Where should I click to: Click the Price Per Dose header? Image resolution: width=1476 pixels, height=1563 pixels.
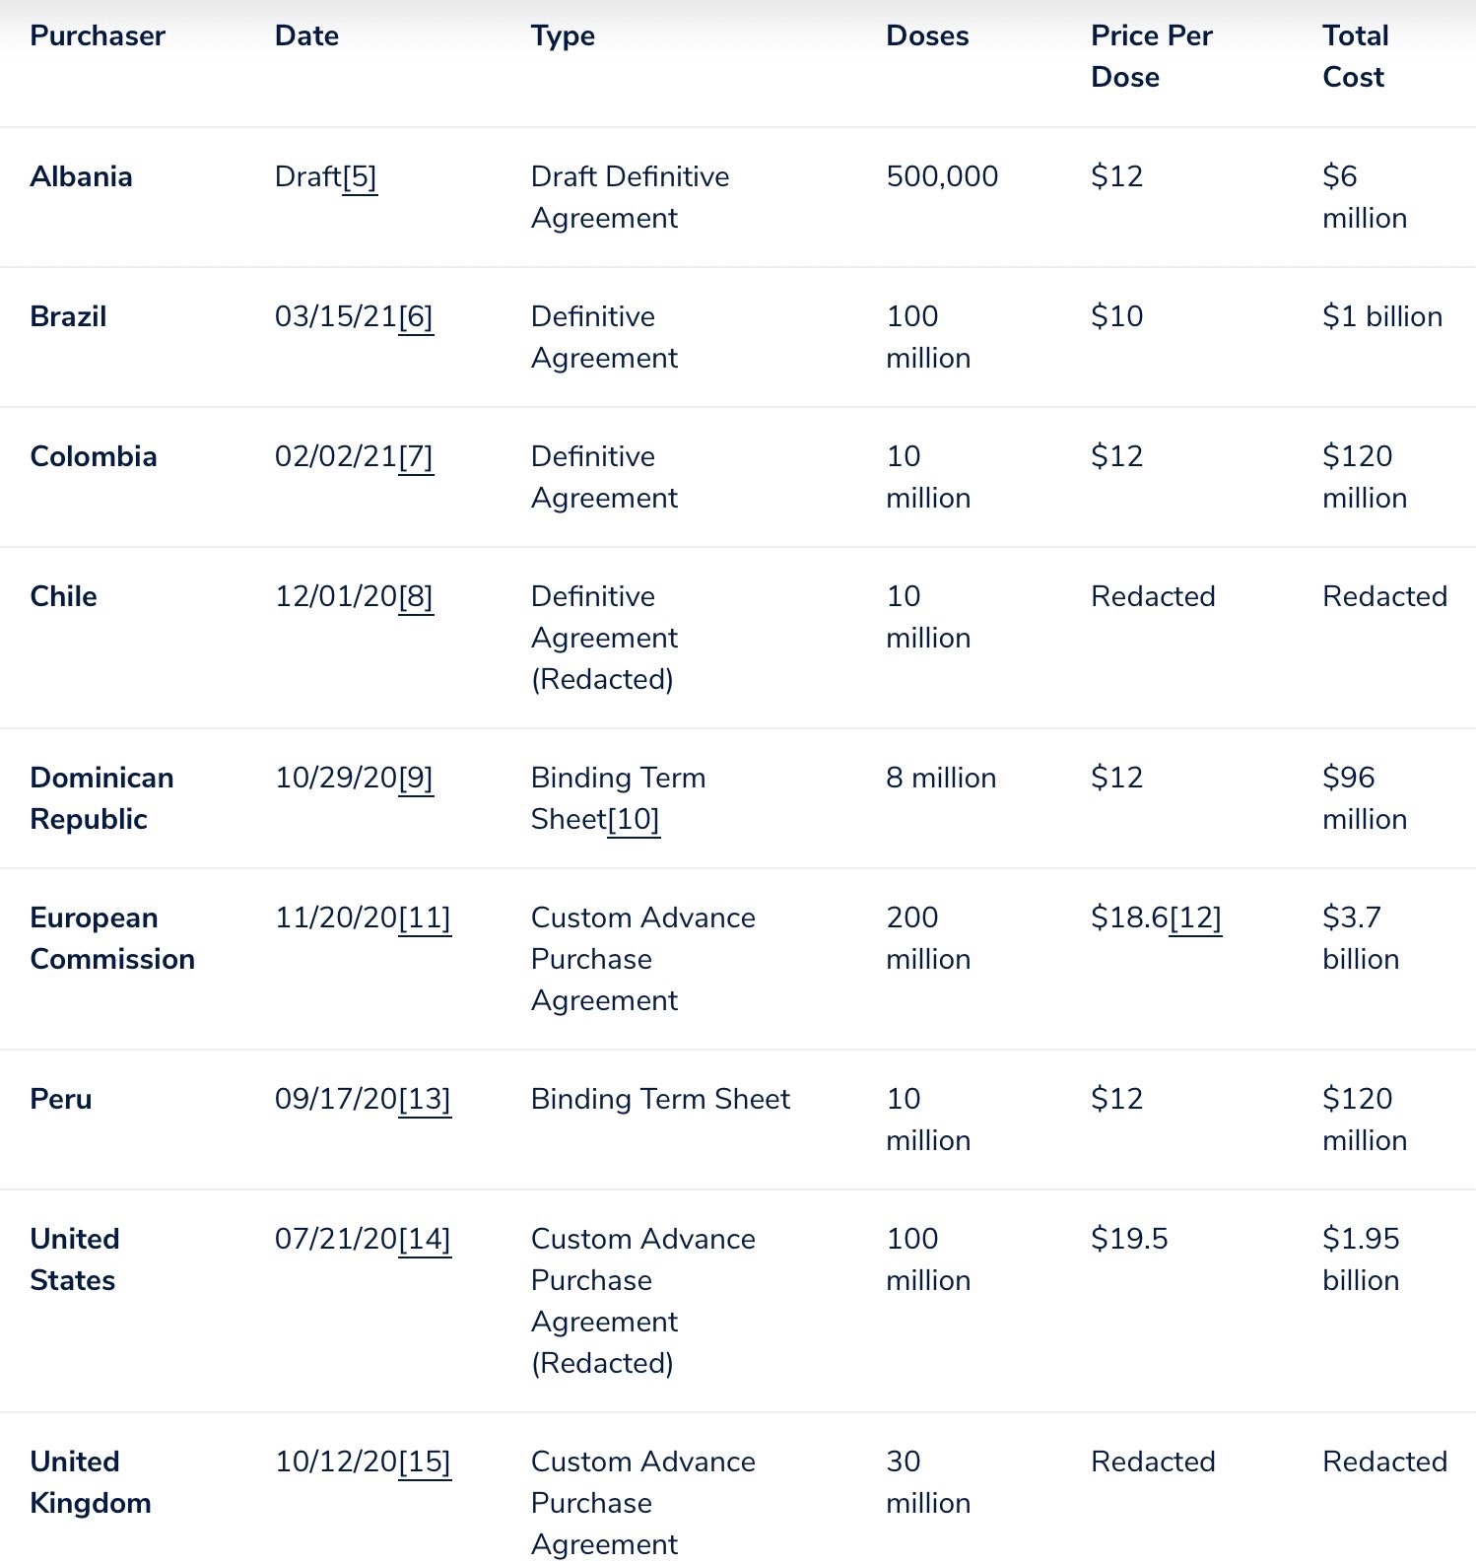(x=1151, y=56)
